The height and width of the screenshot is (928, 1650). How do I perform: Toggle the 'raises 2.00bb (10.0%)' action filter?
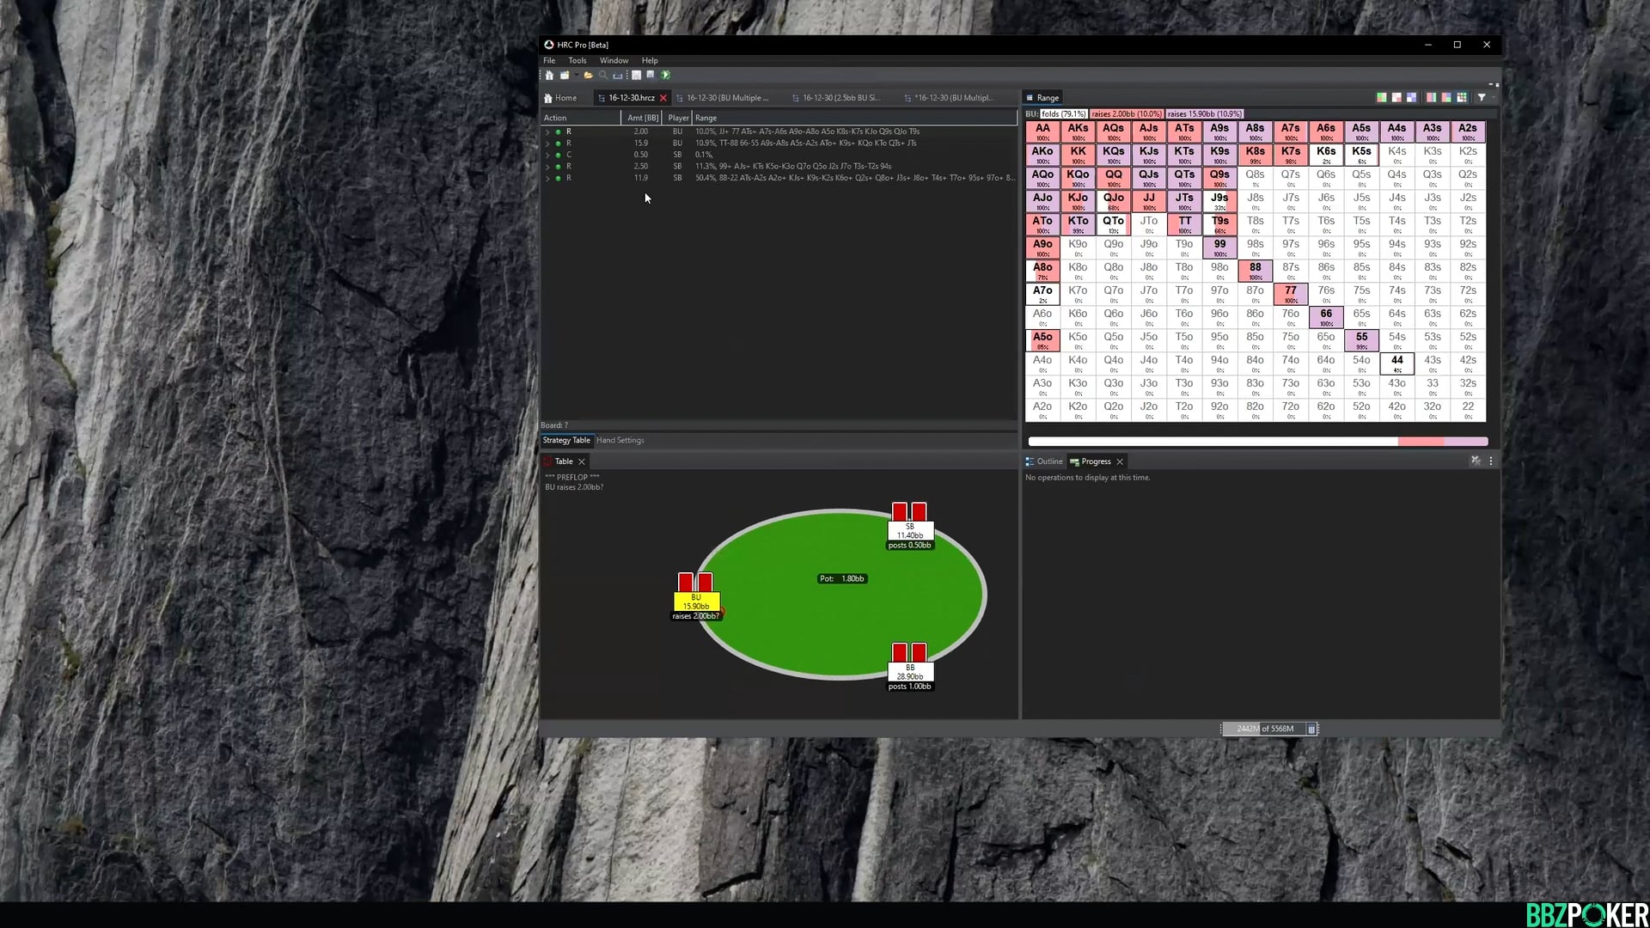pos(1126,113)
